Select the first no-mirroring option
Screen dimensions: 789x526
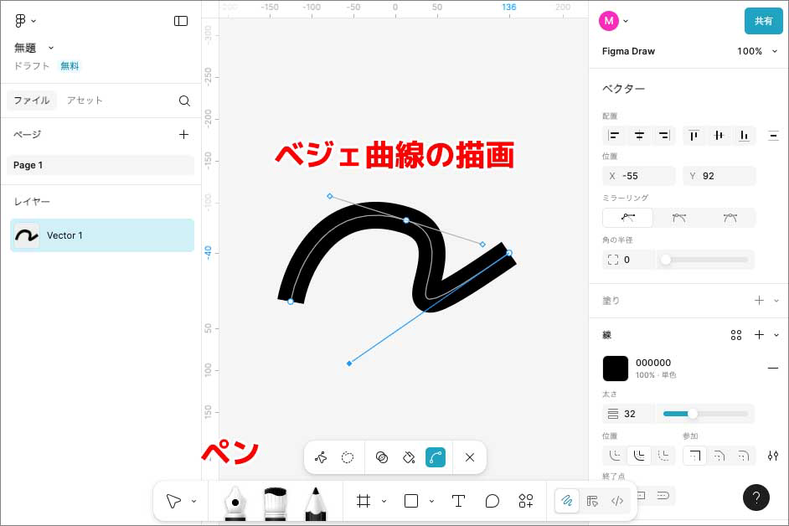(628, 218)
